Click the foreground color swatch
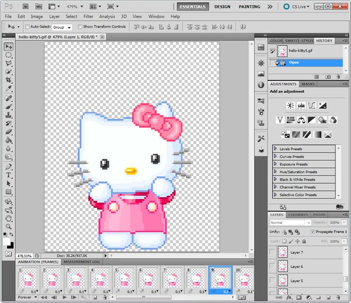The height and width of the screenshot is (303, 351). pos(6,242)
